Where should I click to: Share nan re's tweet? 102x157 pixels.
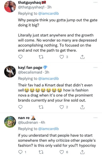pyautogui.click(x=82, y=152)
